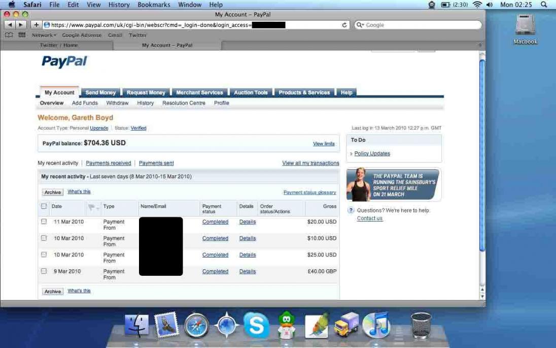Click the Safari forward navigation arrow
The width and height of the screenshot is (556, 348).
coord(21,25)
